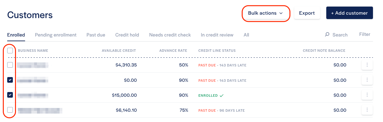
Task: Check the box for the $6,140.10 customer
Action: [x=10, y=110]
